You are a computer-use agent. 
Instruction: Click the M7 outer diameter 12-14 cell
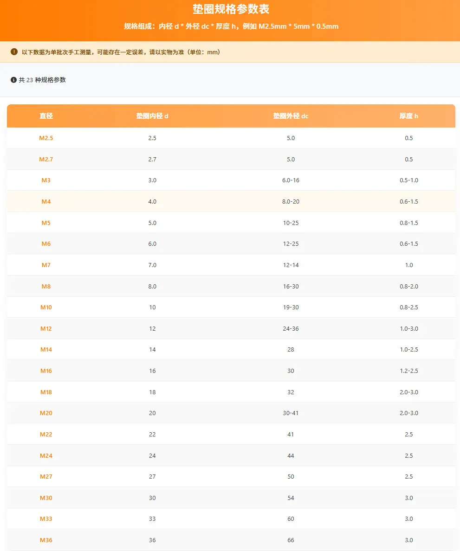pyautogui.click(x=291, y=265)
